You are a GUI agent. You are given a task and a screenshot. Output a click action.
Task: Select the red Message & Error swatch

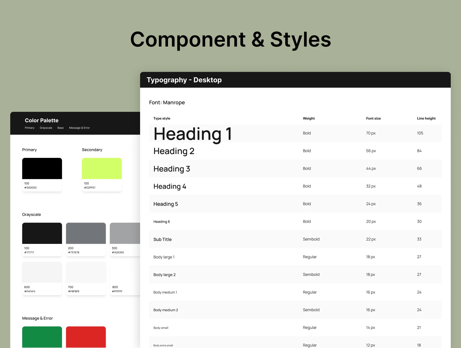[86, 337]
